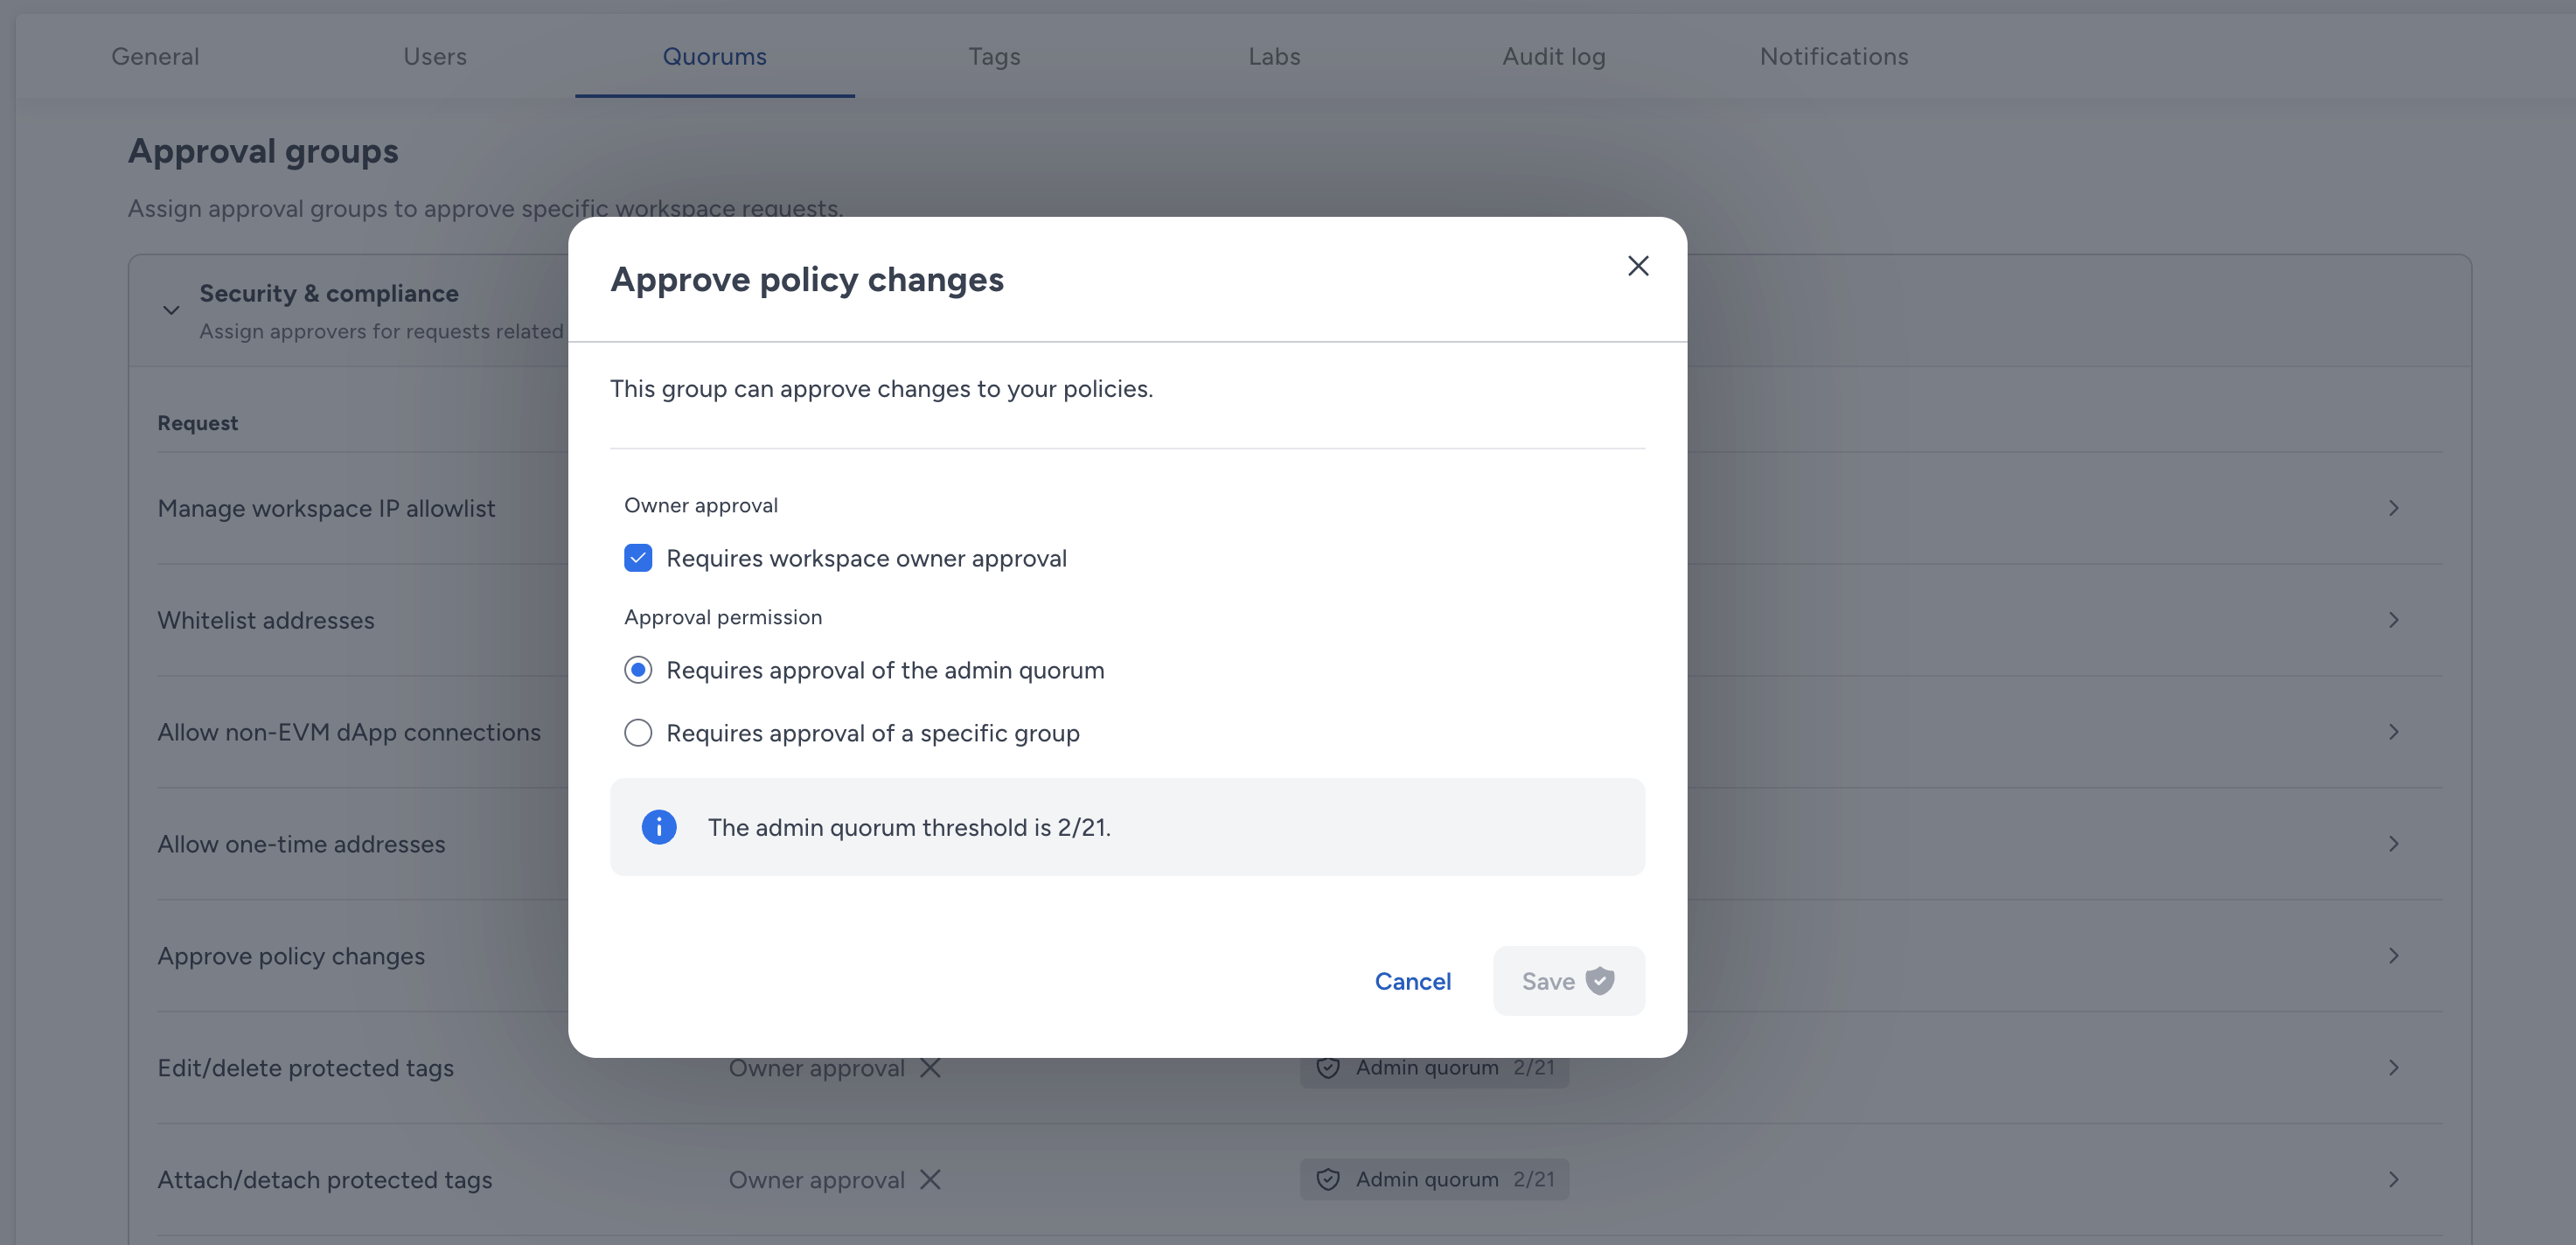Click shield icon beside Attach/detach tags Admin quorum

(1328, 1180)
